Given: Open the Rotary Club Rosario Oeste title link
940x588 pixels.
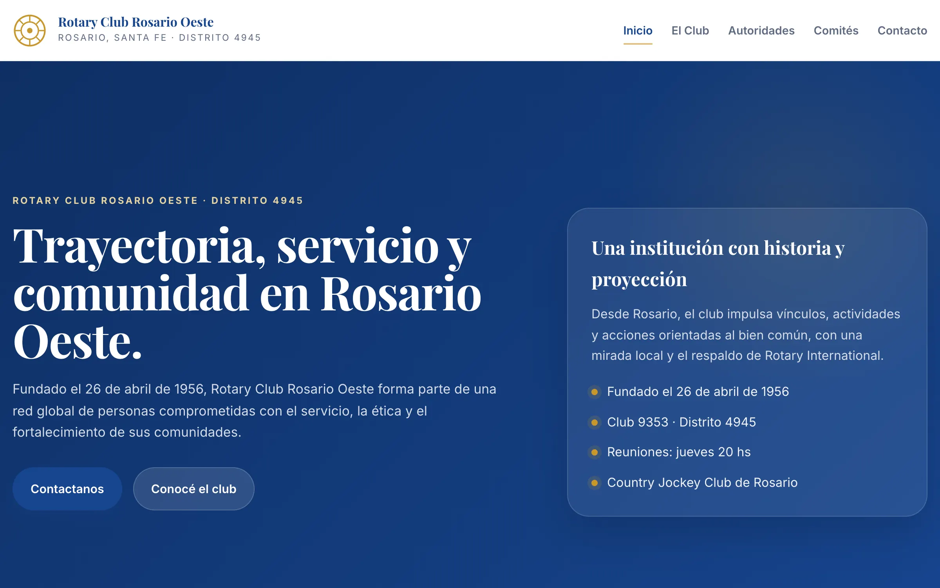Looking at the screenshot, I should point(136,22).
